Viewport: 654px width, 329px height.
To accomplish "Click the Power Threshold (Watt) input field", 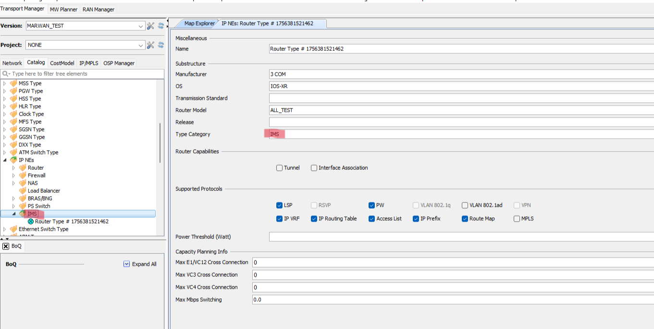I will 460,237.
